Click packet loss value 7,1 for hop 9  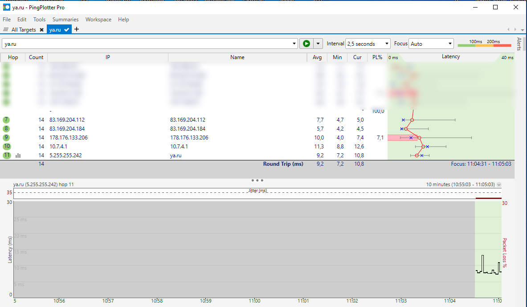(x=380, y=137)
